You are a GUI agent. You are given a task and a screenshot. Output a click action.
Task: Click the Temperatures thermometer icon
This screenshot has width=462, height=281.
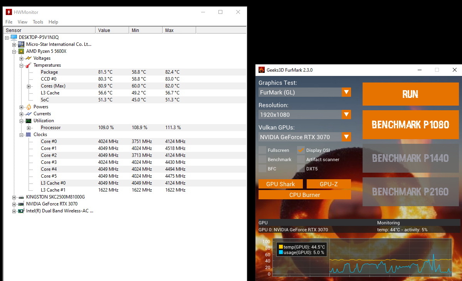29,65
